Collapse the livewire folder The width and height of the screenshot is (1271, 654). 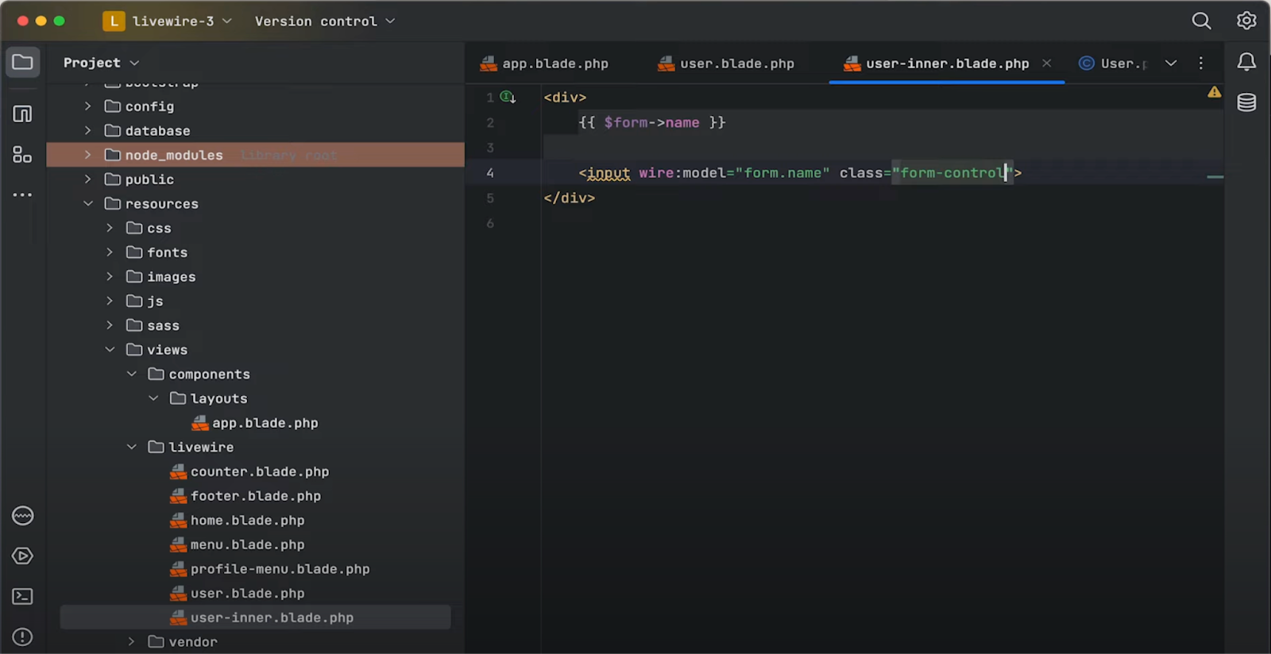tap(132, 447)
